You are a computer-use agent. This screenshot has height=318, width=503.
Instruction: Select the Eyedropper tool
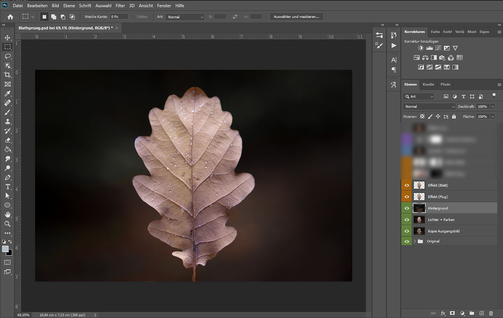(x=7, y=94)
